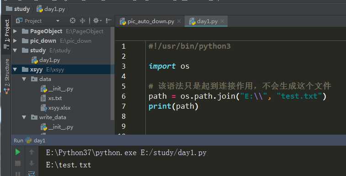Click the Stop square icon in Run panel
346x176 pixels.
click(x=18, y=163)
